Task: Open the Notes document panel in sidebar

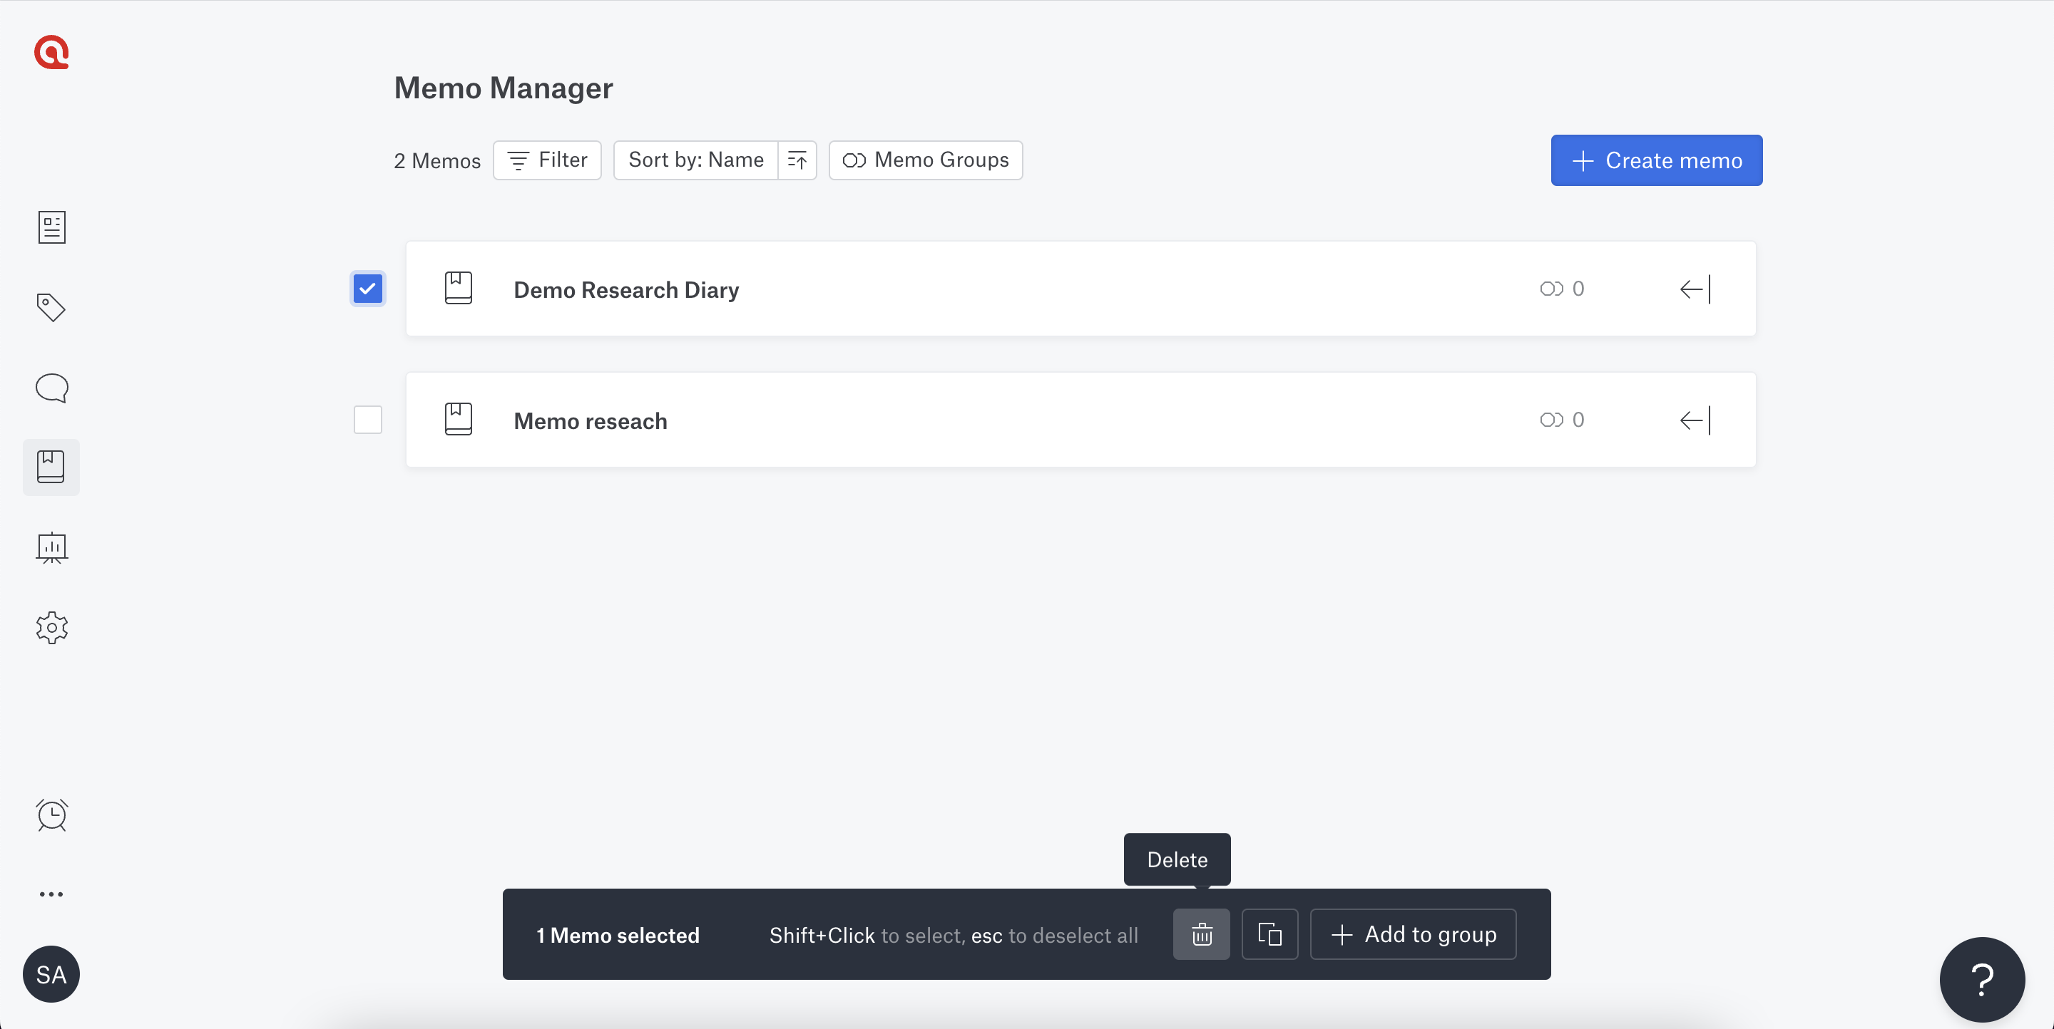Action: click(x=51, y=227)
